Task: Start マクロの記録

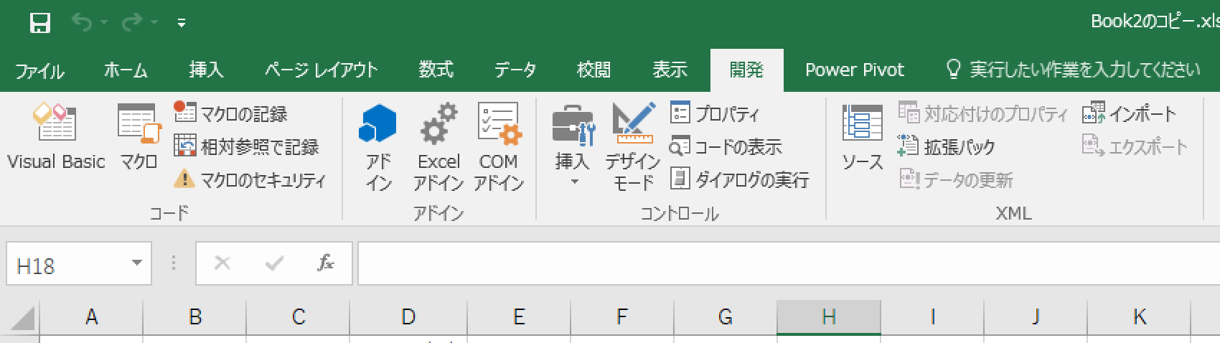Action: click(231, 113)
